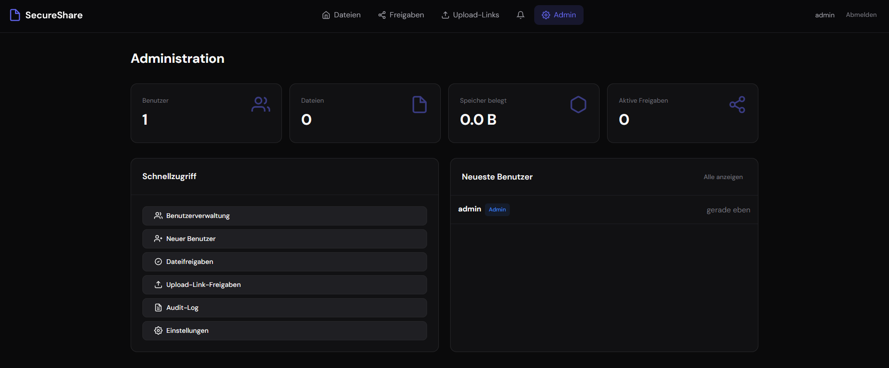Image resolution: width=889 pixels, height=368 pixels.
Task: Select the admin entry in Neueste Benutzer
Action: 469,209
